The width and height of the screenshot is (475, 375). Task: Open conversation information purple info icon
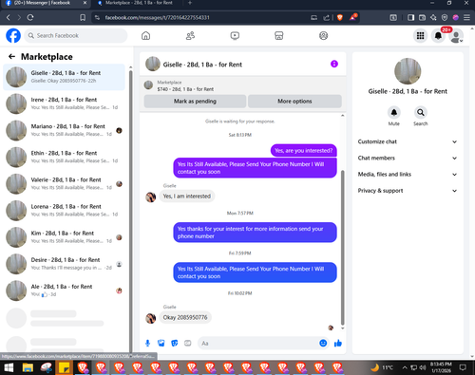(334, 64)
